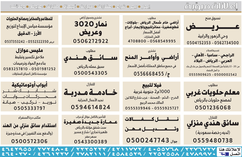Click the الأرز - الدقيق headline
The image size is (242, 157).
pyautogui.click(x=30, y=33)
